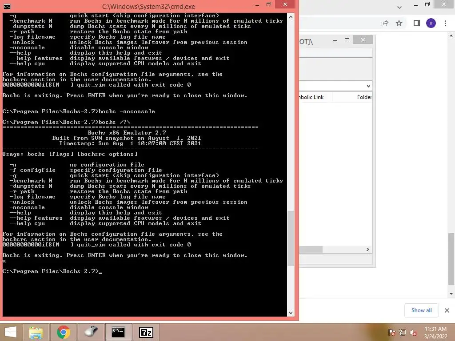This screenshot has width=455, height=341.
Task: Click the "Bochs x86 Emulator 2.7" text
Action: tap(127, 132)
